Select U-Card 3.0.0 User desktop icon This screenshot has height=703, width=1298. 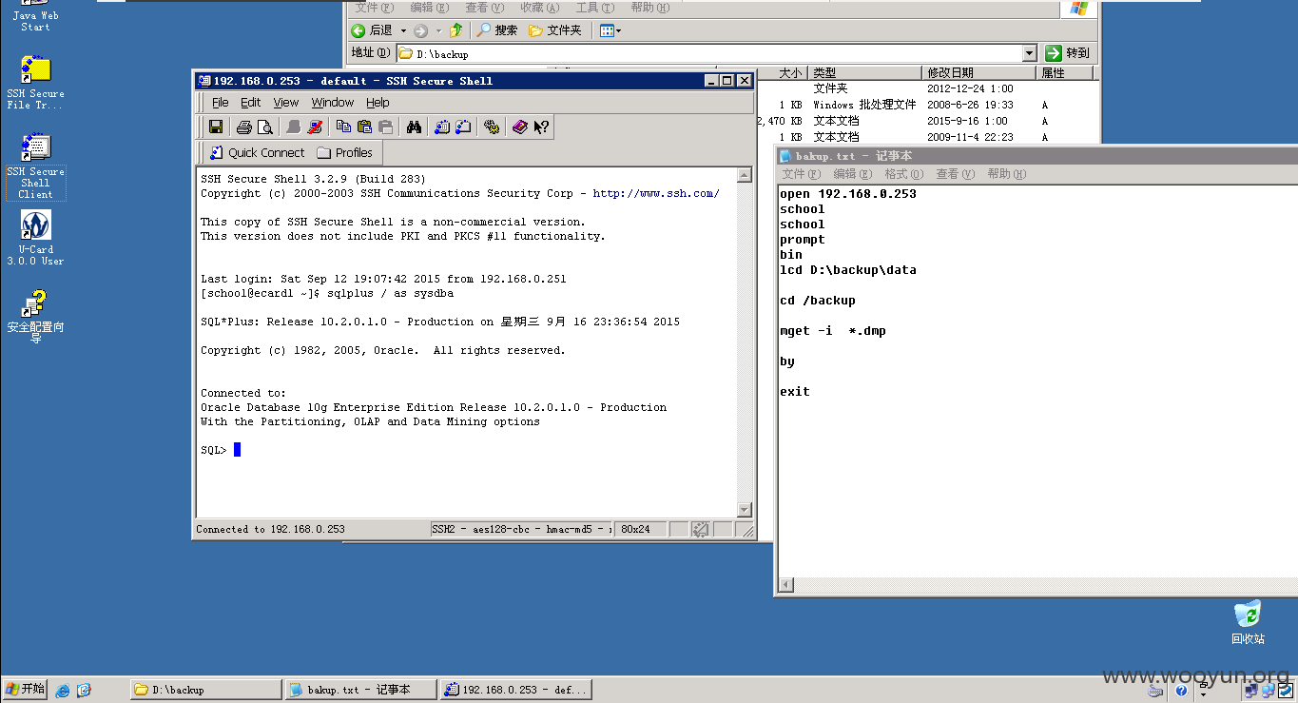[x=35, y=238]
